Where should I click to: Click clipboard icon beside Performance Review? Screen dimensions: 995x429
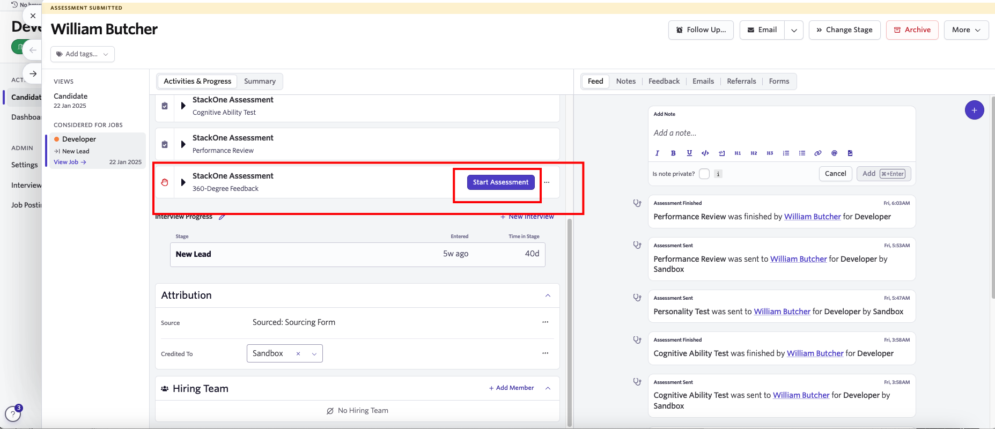(165, 144)
